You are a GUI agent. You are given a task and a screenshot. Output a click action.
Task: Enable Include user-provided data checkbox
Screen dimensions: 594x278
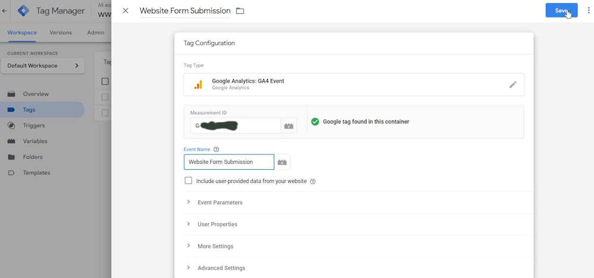[x=188, y=181]
